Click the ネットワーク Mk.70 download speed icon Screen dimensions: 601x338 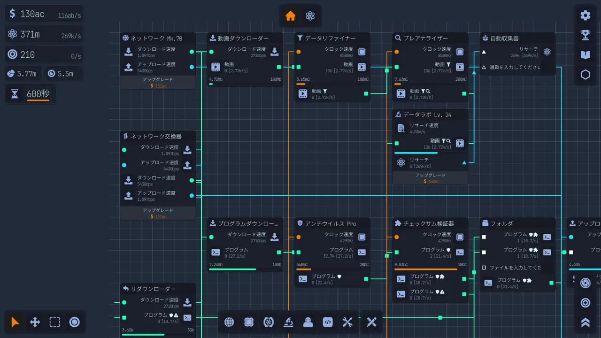click(x=128, y=52)
